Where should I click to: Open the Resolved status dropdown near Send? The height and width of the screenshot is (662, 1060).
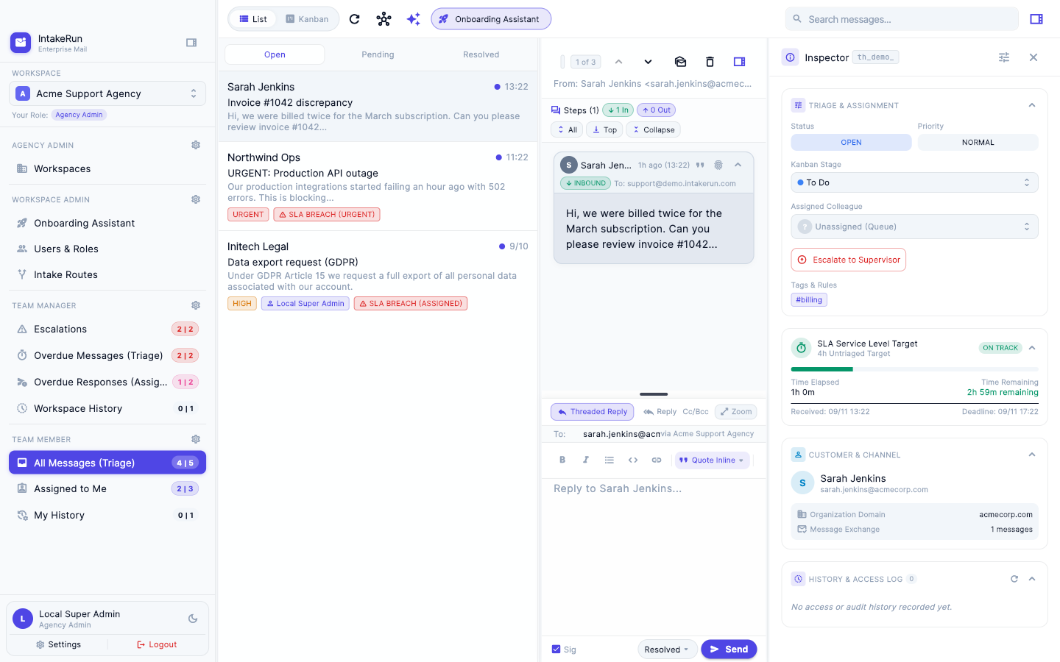[x=667, y=649]
